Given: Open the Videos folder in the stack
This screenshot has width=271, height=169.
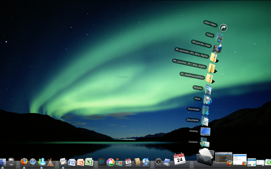Looking at the screenshot, I should coord(219,38).
